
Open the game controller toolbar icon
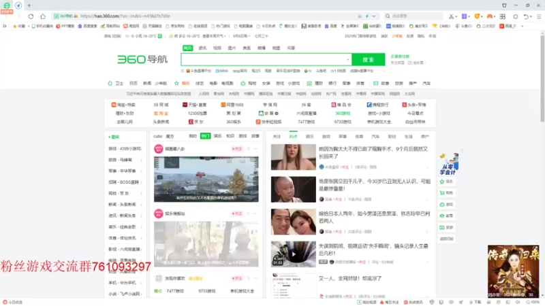coord(489,16)
